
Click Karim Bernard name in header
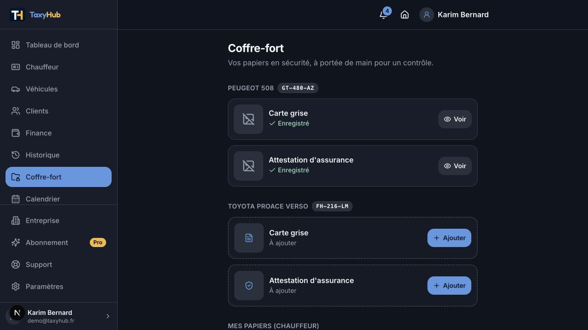tap(463, 15)
